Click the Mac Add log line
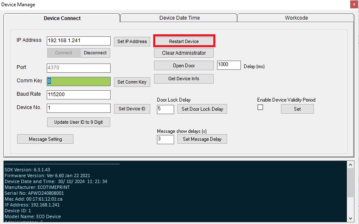359x224 pixels. (x=33, y=199)
